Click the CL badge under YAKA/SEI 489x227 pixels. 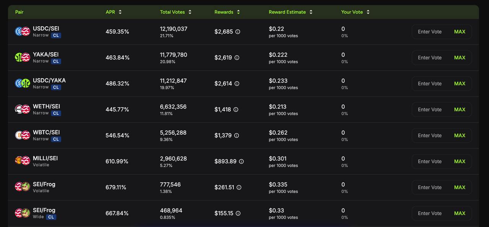pyautogui.click(x=56, y=61)
